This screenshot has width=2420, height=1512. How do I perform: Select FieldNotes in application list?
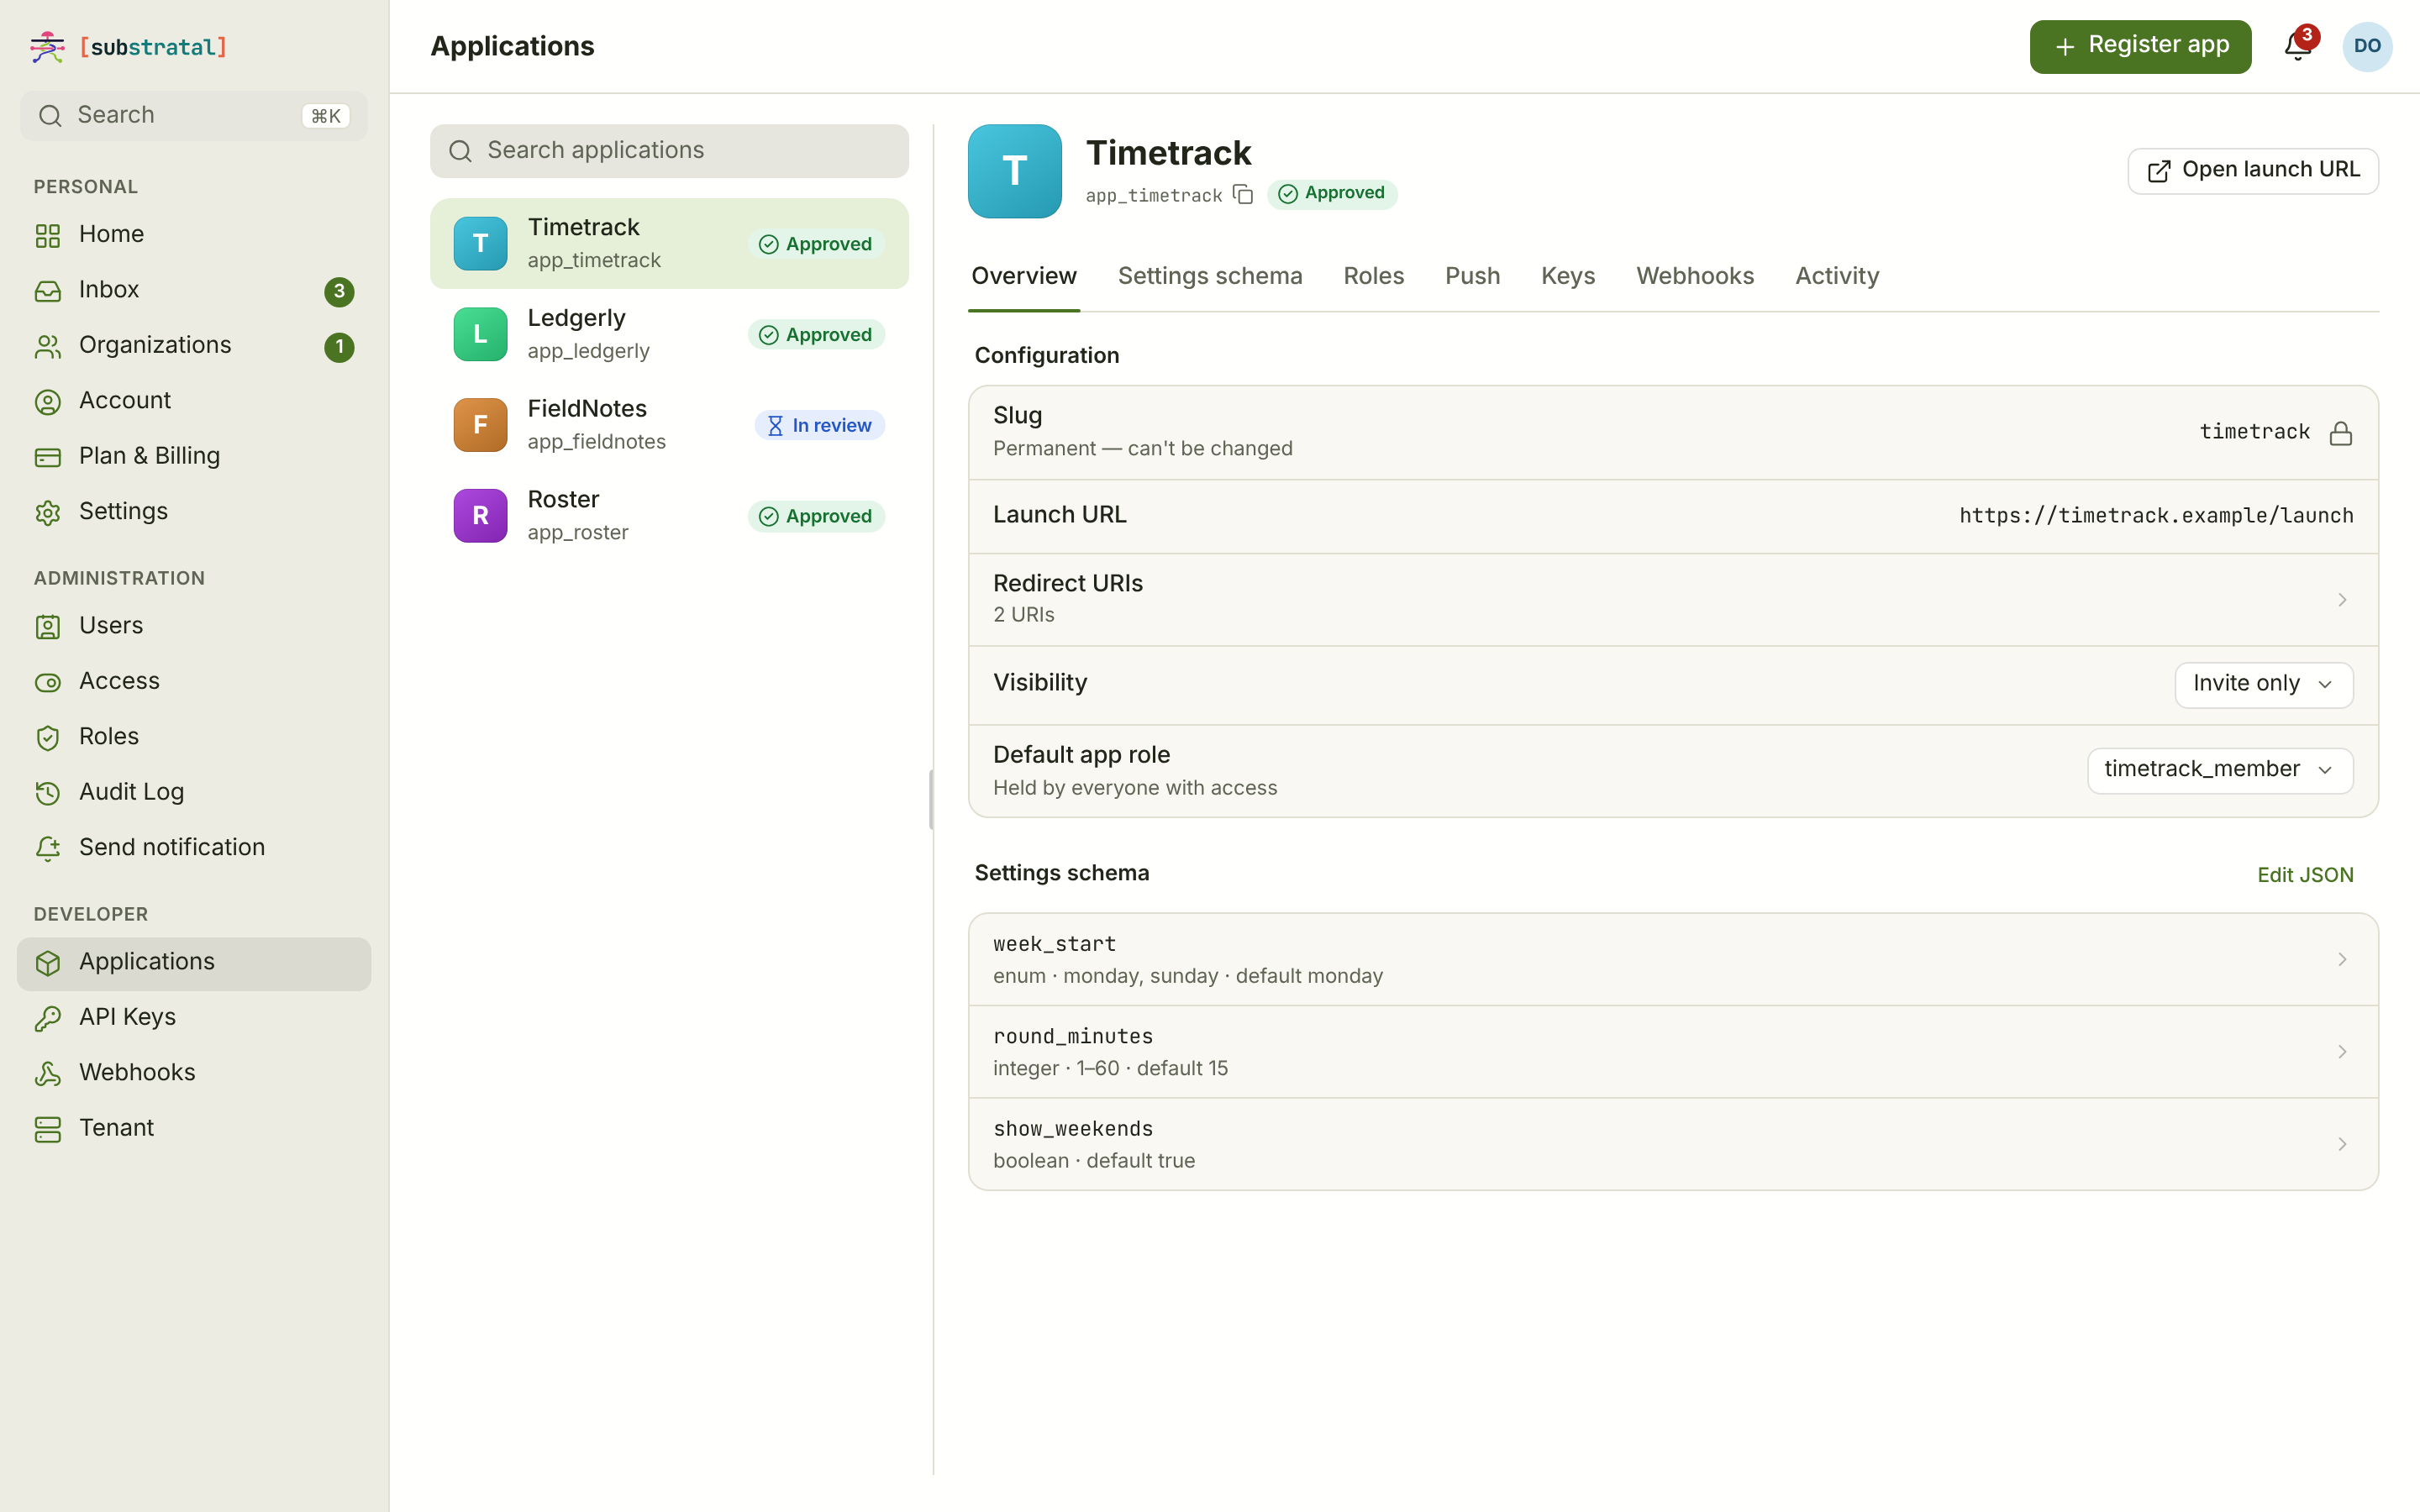point(669,425)
